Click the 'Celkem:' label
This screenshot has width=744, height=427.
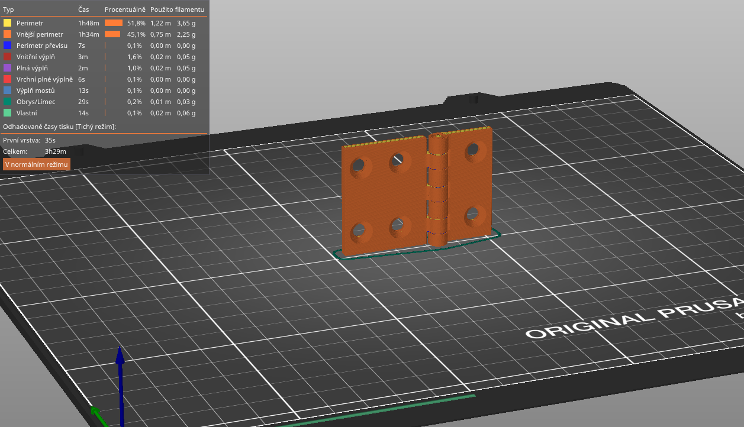pos(15,151)
